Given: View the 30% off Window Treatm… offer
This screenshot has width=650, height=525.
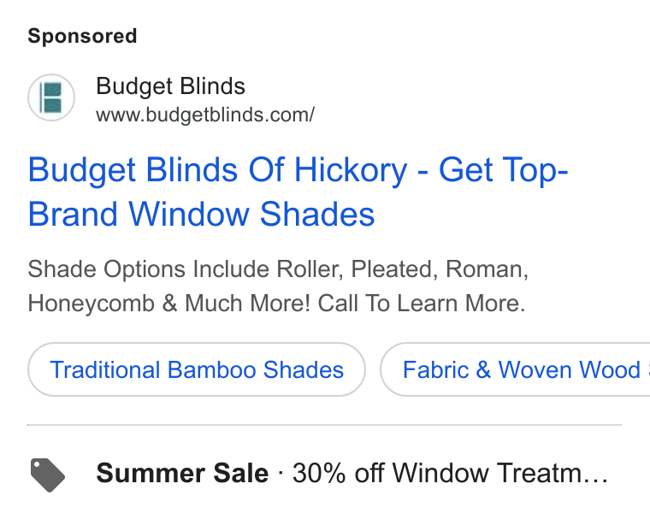Looking at the screenshot, I should pos(450,473).
